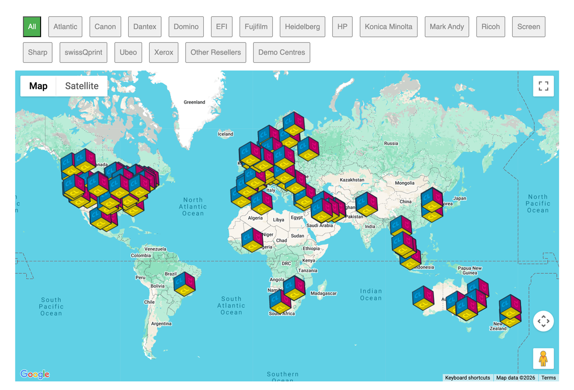Open the map Terms link
Screen dimensions: 574x390
point(548,378)
